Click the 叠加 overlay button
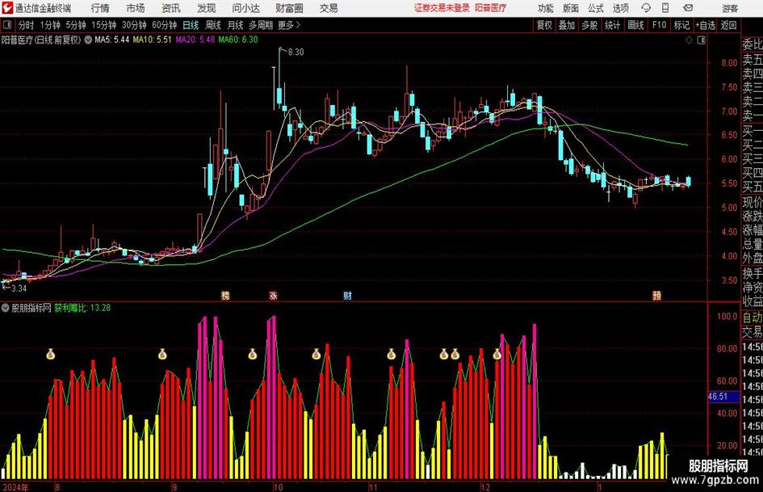763x492 pixels. click(x=567, y=25)
